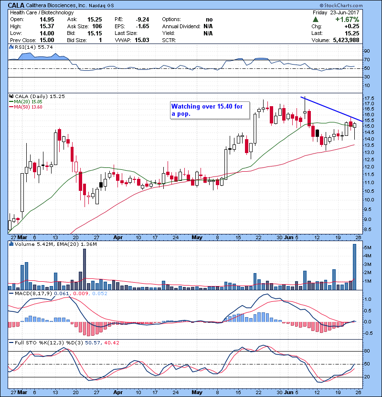Click the Open 14.95 value
The image size is (382, 397).
point(47,20)
